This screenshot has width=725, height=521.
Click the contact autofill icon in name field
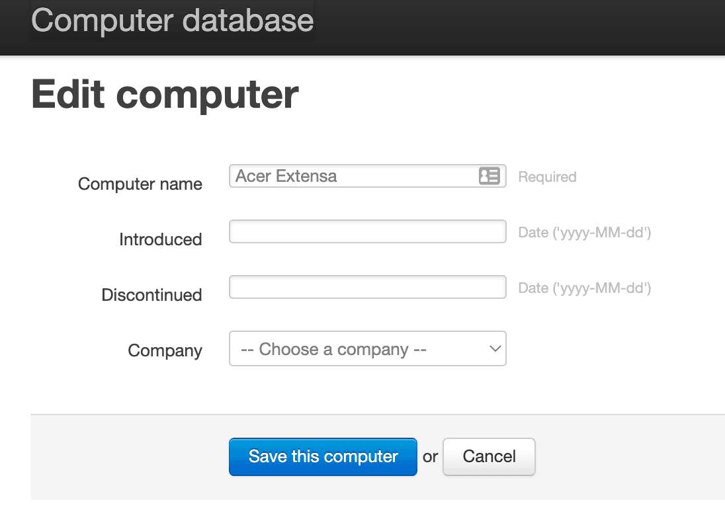[x=490, y=176]
